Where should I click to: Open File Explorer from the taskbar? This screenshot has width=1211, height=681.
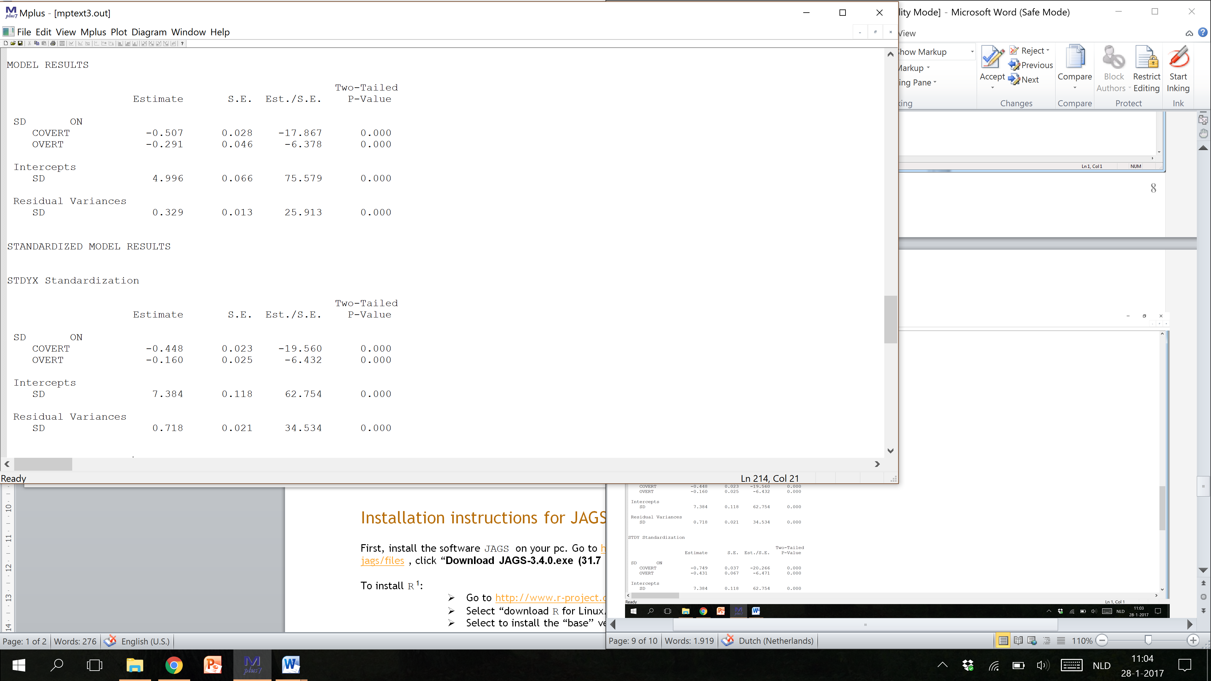coord(135,665)
